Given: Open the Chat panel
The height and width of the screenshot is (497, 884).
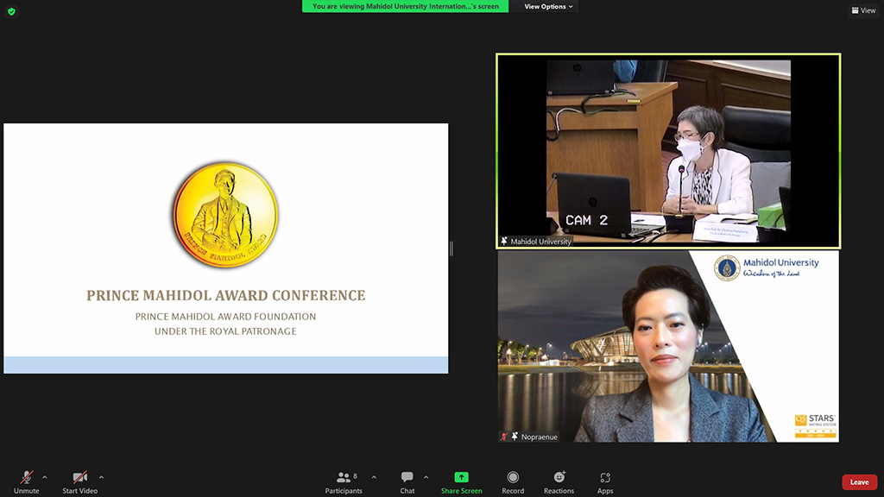Looking at the screenshot, I should 407,478.
